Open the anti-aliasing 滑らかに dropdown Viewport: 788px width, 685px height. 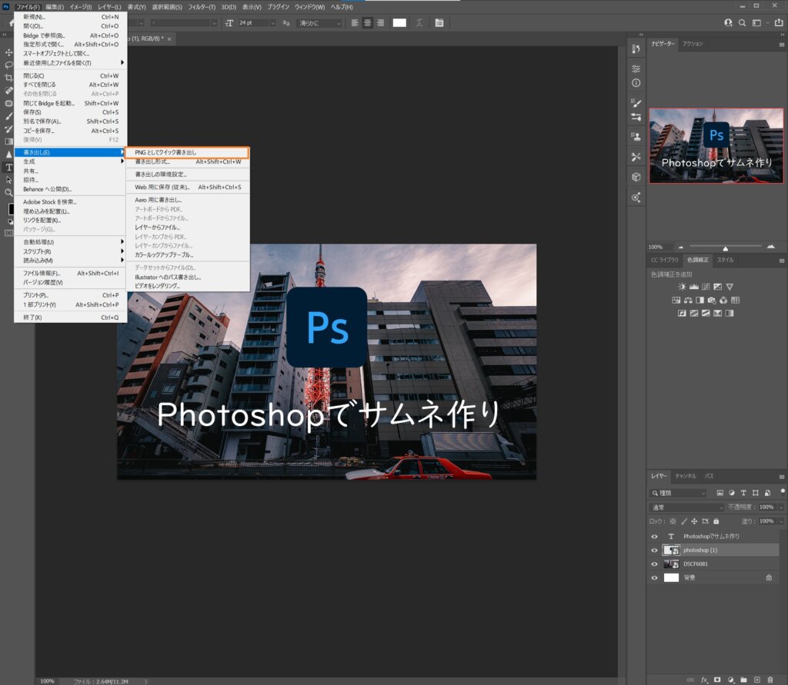(319, 23)
